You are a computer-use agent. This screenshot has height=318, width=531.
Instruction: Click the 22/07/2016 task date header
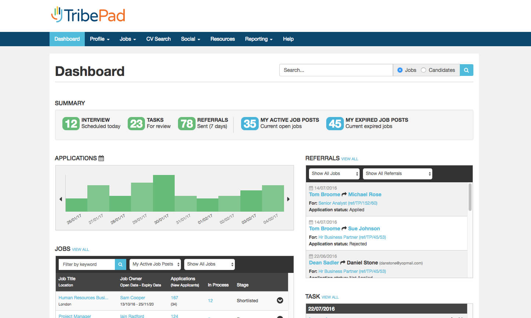pos(386,309)
